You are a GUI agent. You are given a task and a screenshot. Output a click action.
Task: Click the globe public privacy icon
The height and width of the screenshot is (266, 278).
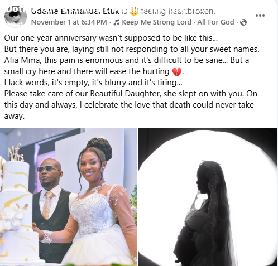click(x=243, y=22)
